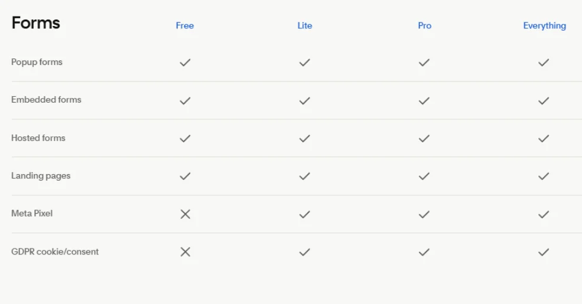Click the Hosted forms feature label
Screen dimensions: 582x304
click(38, 138)
